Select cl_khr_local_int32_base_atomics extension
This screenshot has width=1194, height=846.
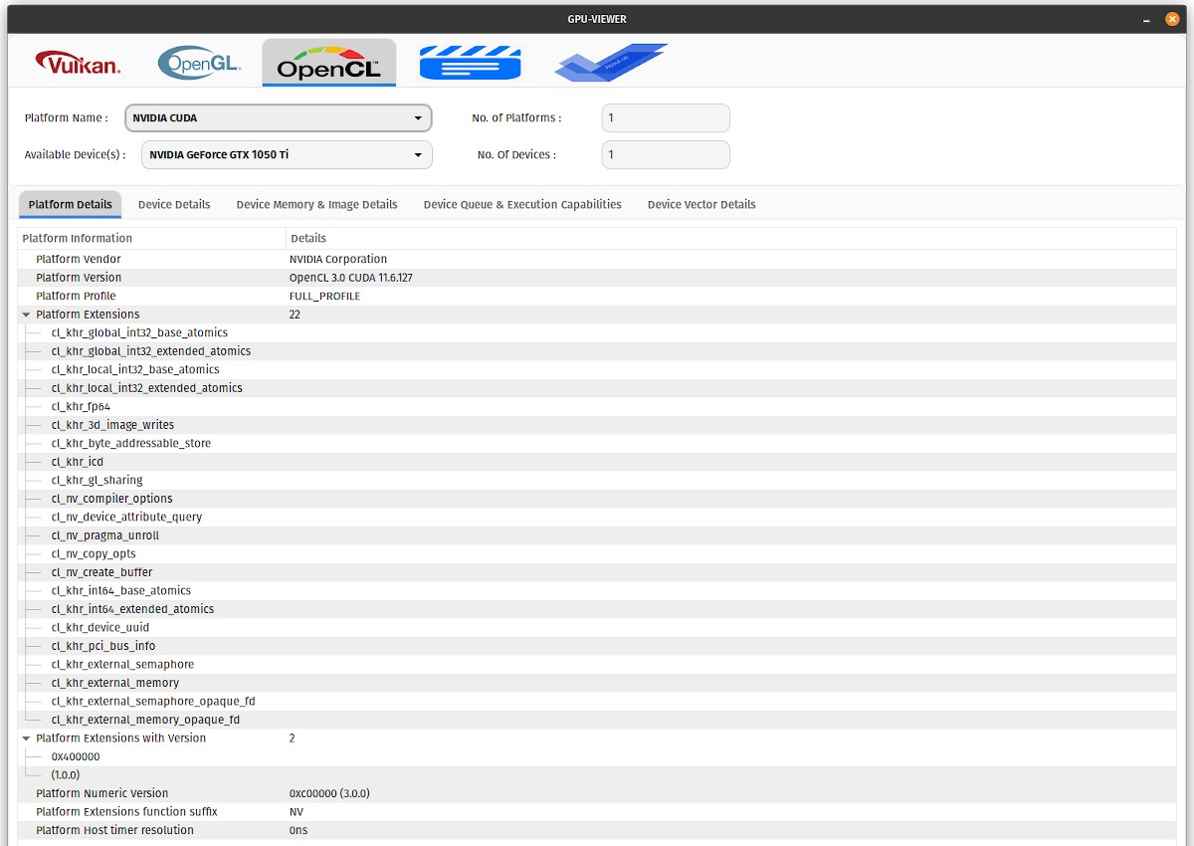coord(597,369)
